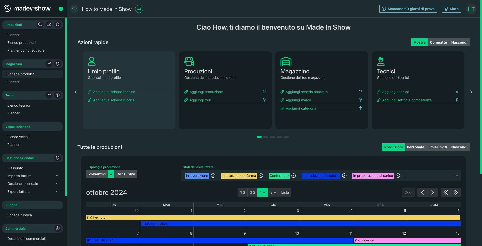The image size is (482, 246).
Task: Click the second carousel page indicator
Action: (x=266, y=137)
